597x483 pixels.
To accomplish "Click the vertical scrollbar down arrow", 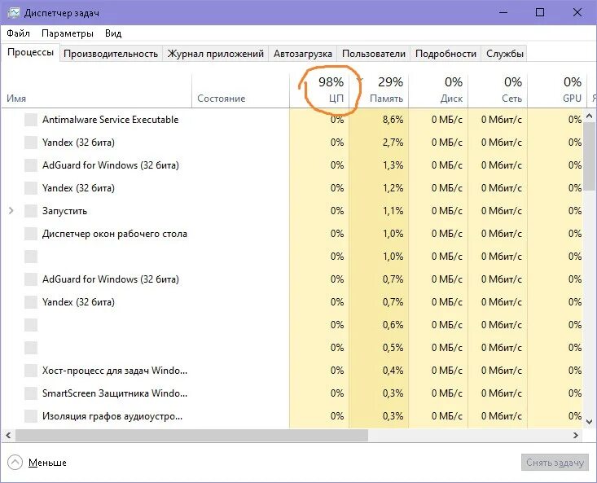I will 590,421.
